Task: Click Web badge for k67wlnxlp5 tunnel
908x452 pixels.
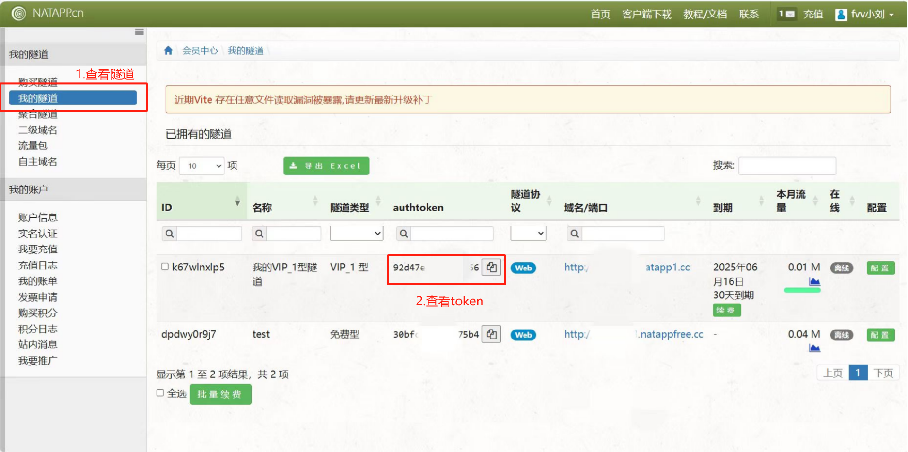Action: (x=524, y=268)
